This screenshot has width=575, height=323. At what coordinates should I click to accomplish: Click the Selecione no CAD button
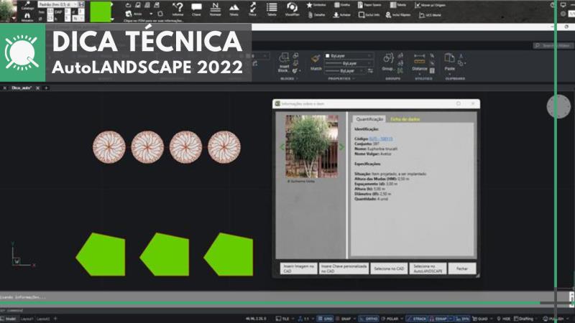[389, 268]
